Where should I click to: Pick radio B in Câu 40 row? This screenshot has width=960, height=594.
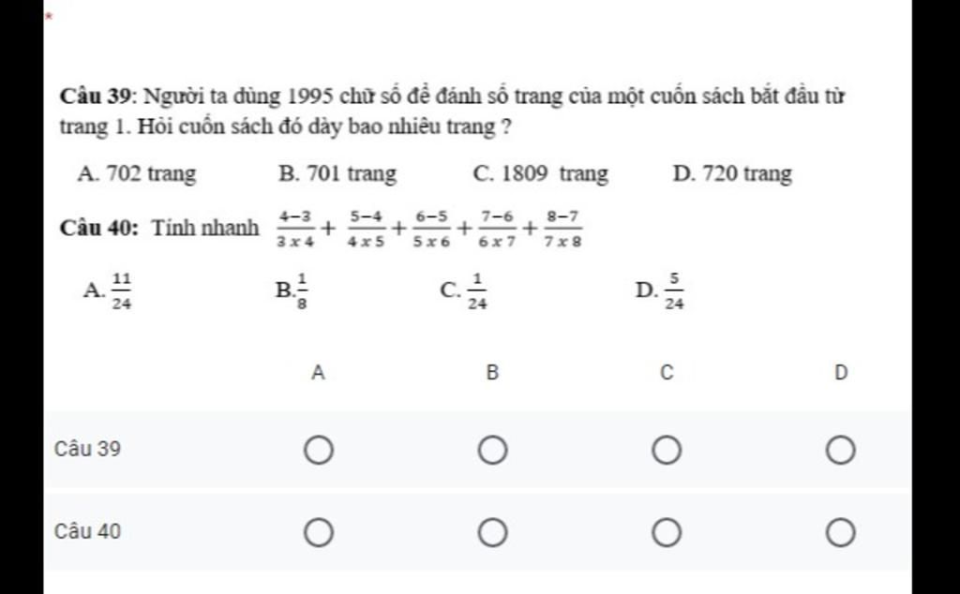[x=492, y=533]
